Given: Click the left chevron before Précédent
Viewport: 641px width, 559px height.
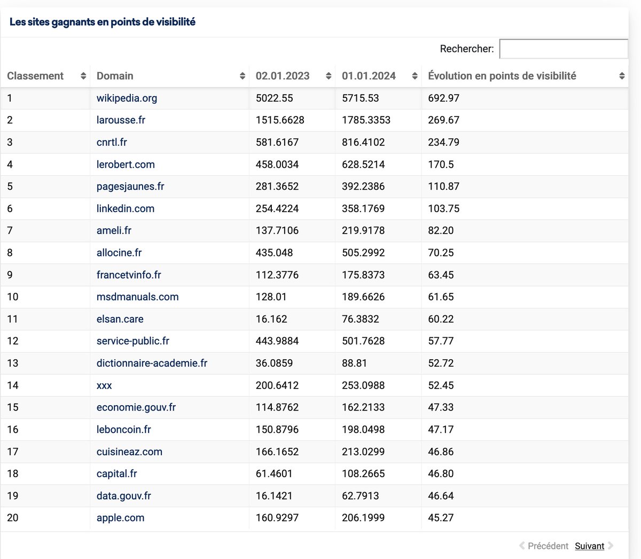Looking at the screenshot, I should point(522,546).
